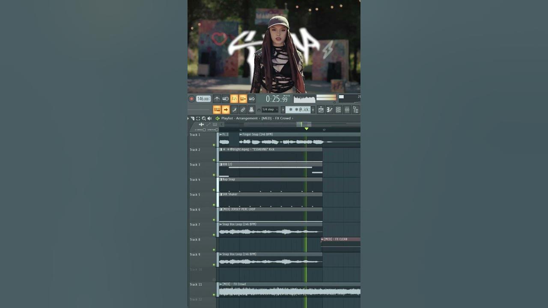The width and height of the screenshot is (548, 308).
Task: Click the green speaker icon before Playlist
Action: pyautogui.click(x=217, y=118)
